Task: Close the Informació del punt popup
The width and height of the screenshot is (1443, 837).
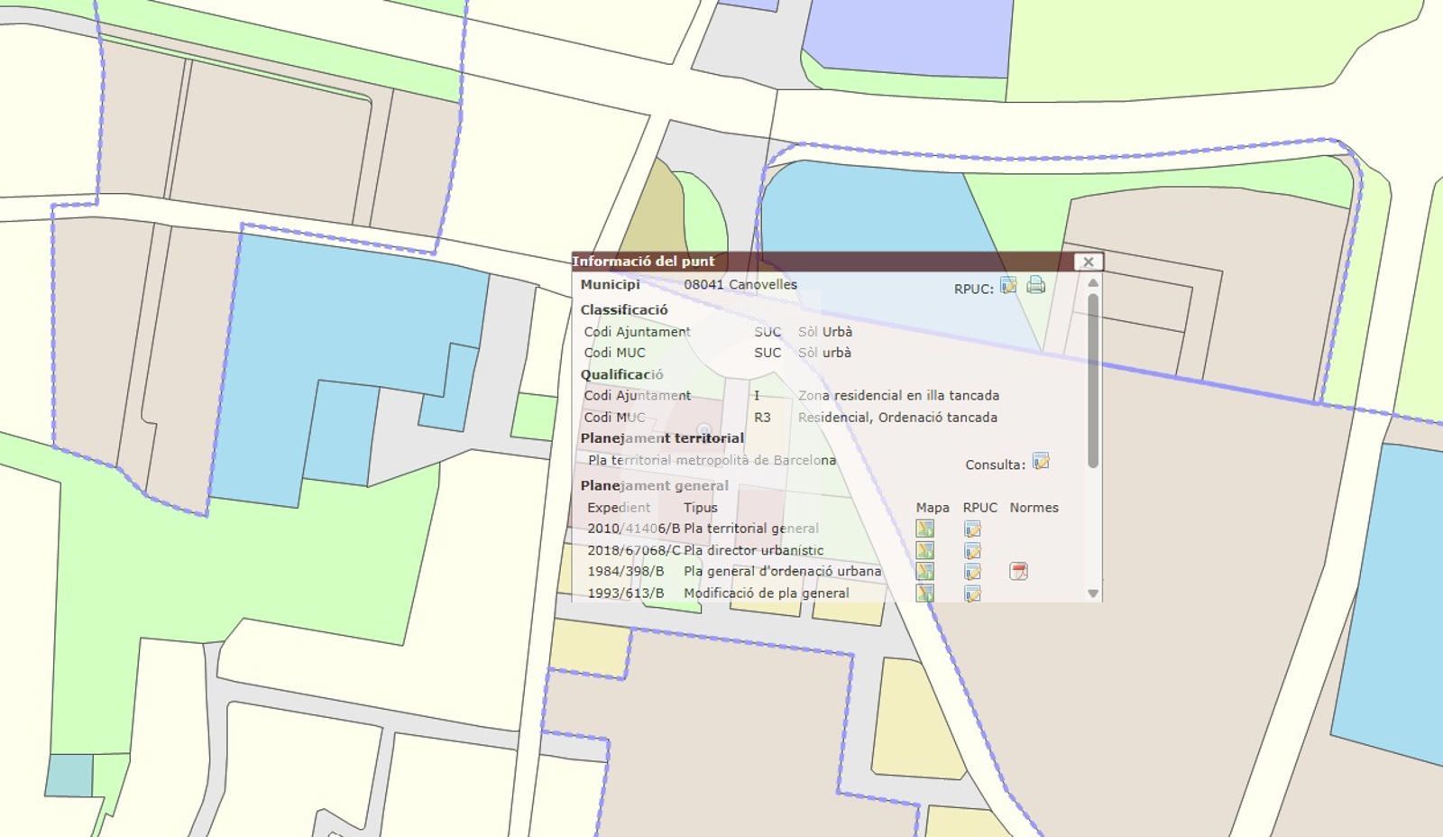Action: pyautogui.click(x=1088, y=262)
